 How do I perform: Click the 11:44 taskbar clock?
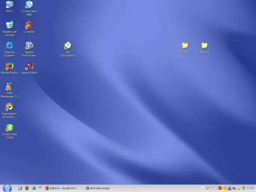coord(250,188)
